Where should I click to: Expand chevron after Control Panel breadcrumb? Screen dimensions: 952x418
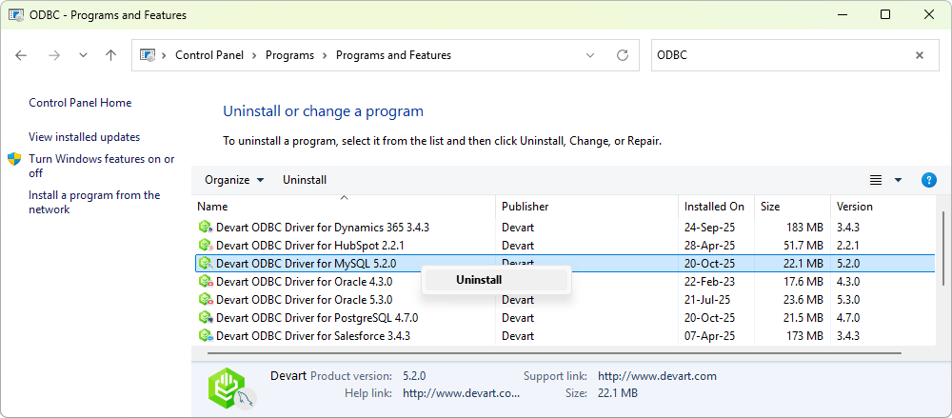[255, 55]
